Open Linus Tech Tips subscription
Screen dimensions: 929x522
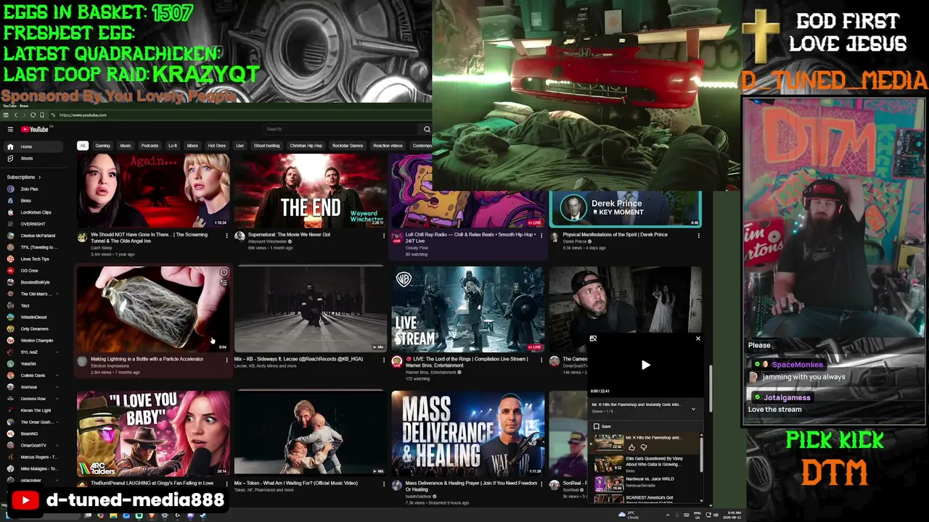[35, 259]
